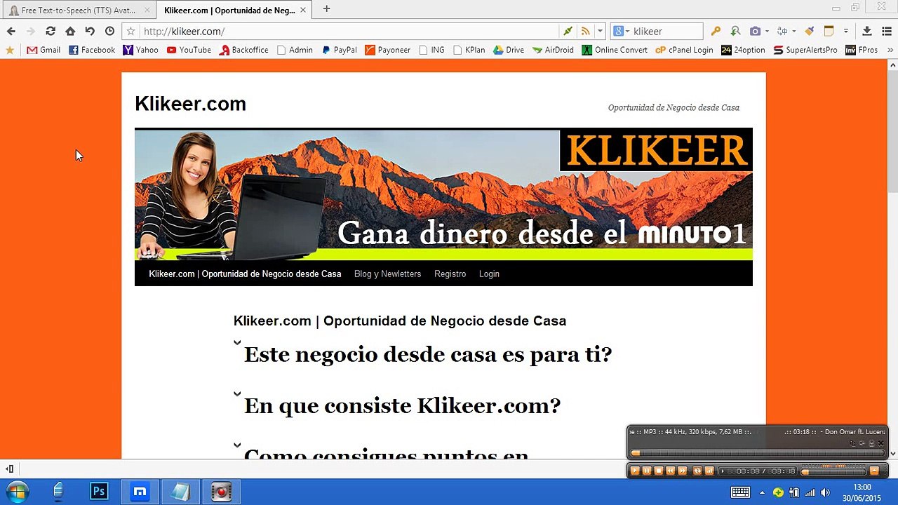Screen dimensions: 898x505
Task: Open the RSS feed icon
Action: point(585,31)
